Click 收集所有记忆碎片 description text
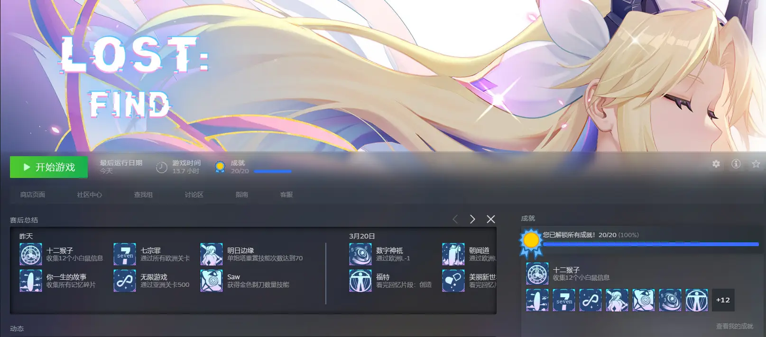This screenshot has height=337, width=766. 71,285
